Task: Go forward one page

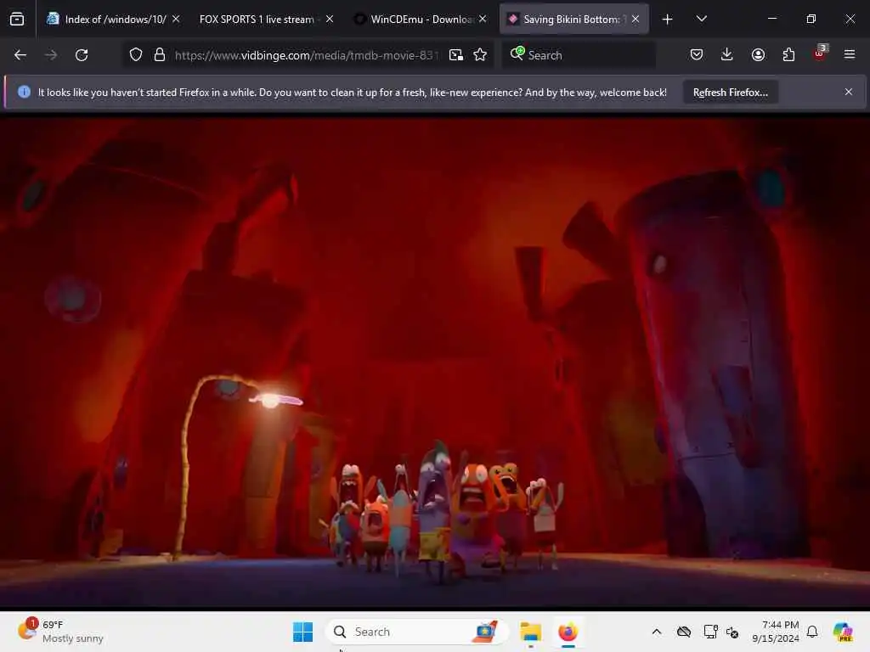Action: coord(50,55)
